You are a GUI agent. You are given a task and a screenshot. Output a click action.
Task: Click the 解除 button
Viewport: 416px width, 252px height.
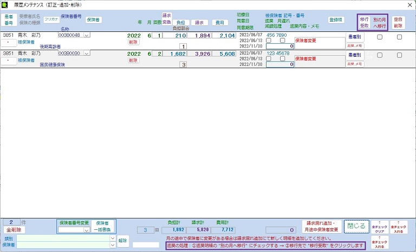pos(122,241)
